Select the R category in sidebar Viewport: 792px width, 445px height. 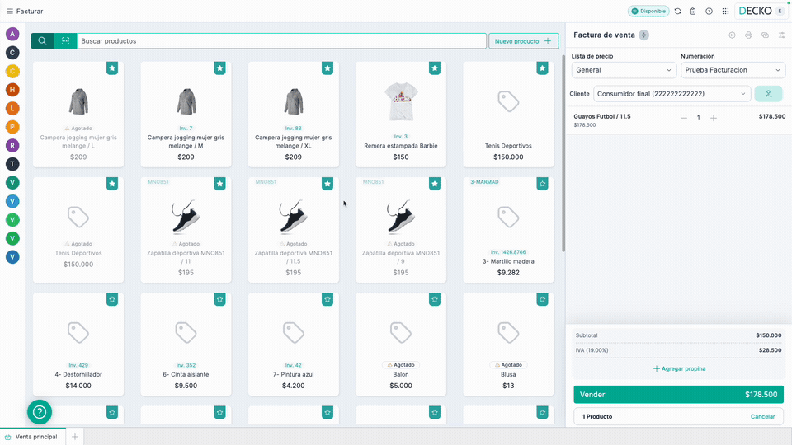12,145
